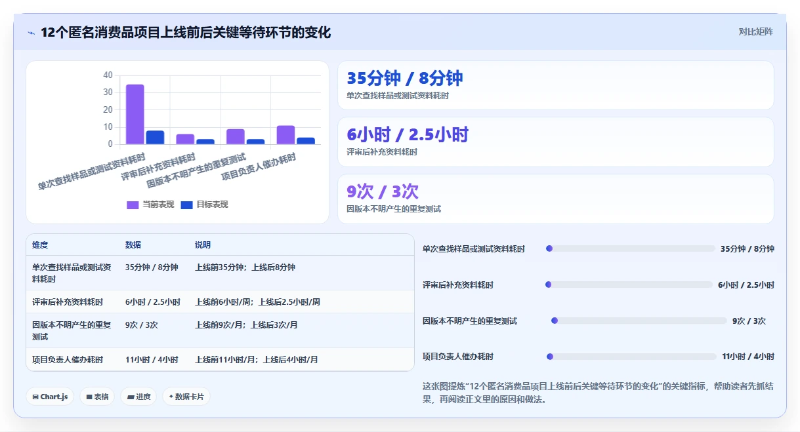Click the 维度 column header
The height and width of the screenshot is (432, 800).
pos(40,245)
